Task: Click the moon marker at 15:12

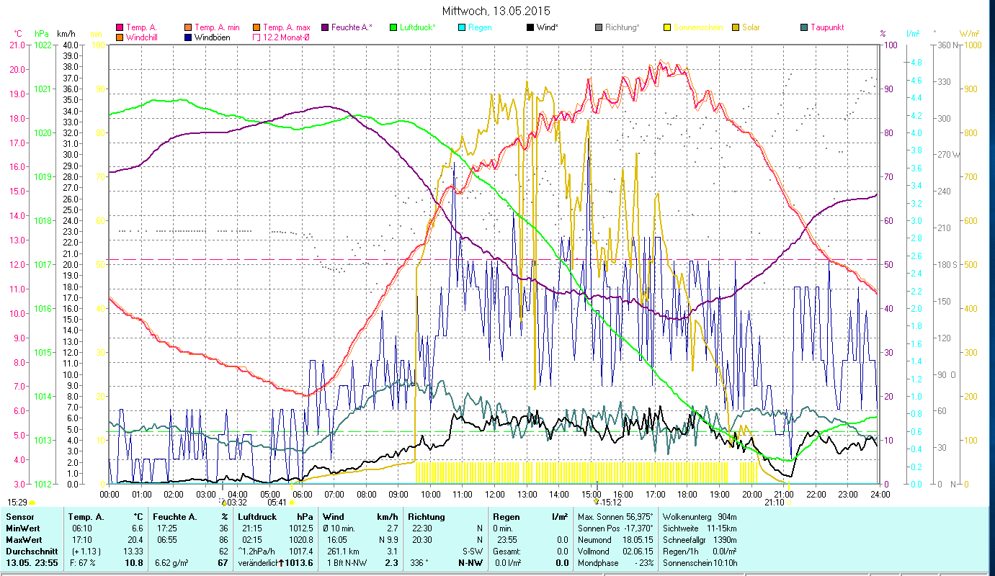Action: coord(596,503)
